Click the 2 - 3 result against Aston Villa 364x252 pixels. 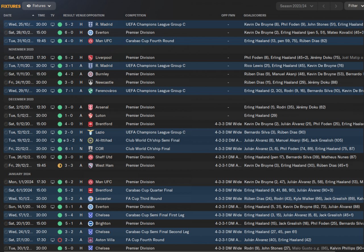click(69, 240)
